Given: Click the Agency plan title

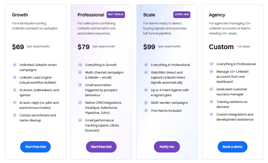Looking at the screenshot, I should (217, 15).
